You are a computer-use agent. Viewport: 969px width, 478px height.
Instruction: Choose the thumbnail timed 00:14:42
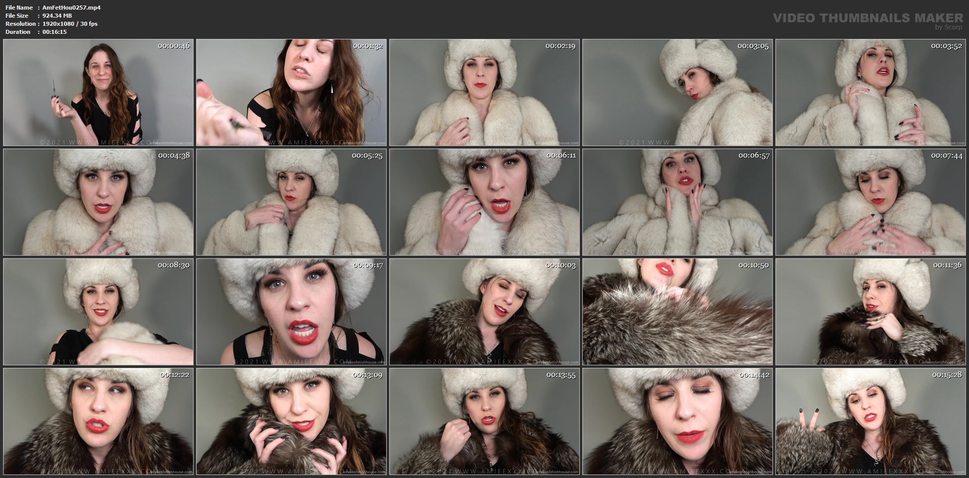[677, 421]
